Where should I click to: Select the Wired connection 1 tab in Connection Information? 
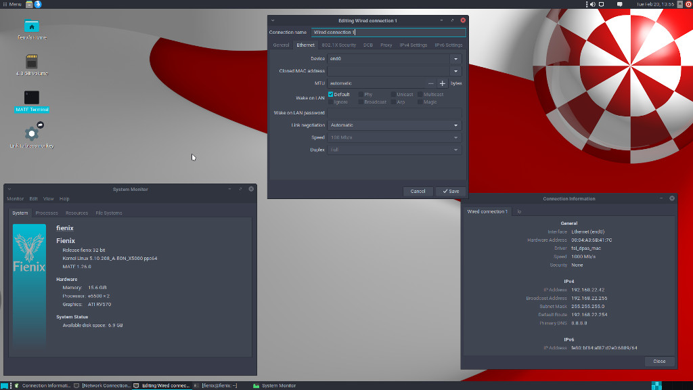click(x=487, y=212)
